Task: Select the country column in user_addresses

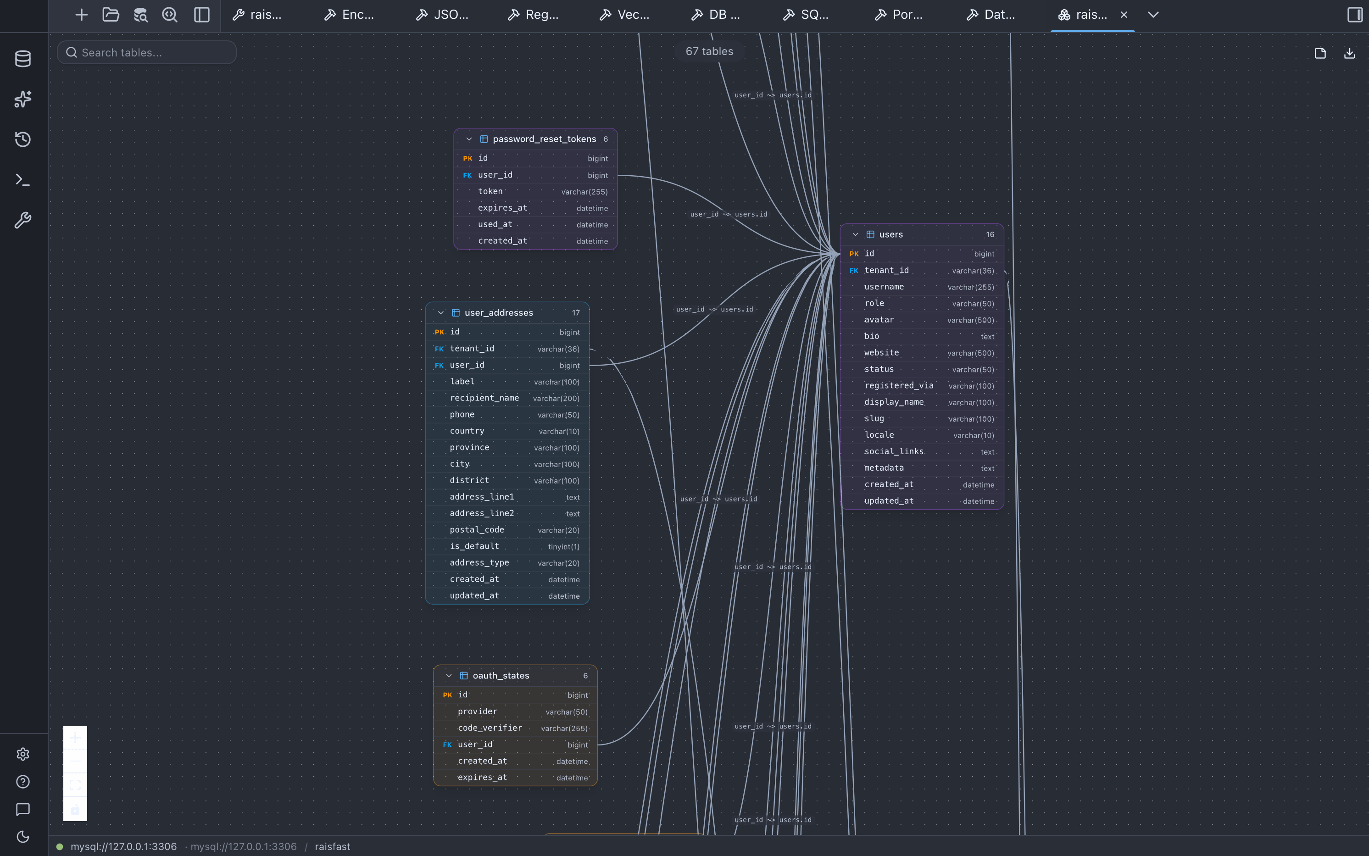Action: click(x=507, y=431)
